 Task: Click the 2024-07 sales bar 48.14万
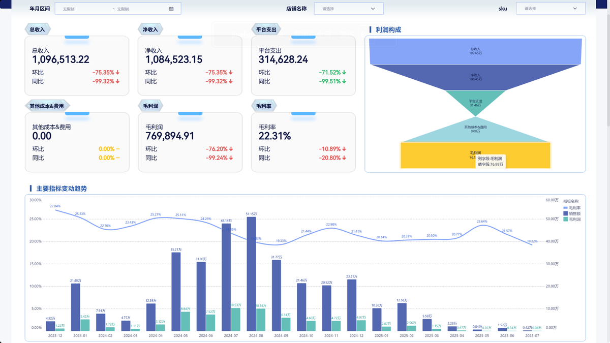click(x=226, y=277)
